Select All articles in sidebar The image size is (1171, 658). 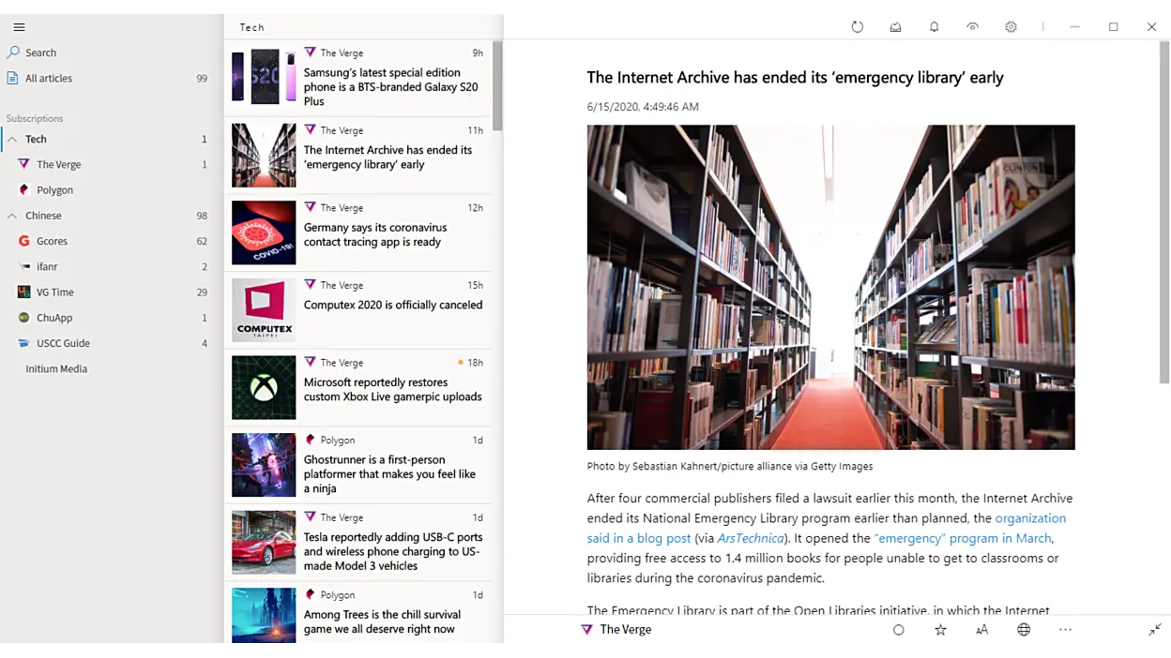(x=111, y=78)
